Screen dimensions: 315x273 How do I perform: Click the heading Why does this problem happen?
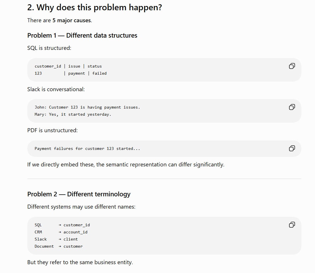pyautogui.click(x=95, y=8)
